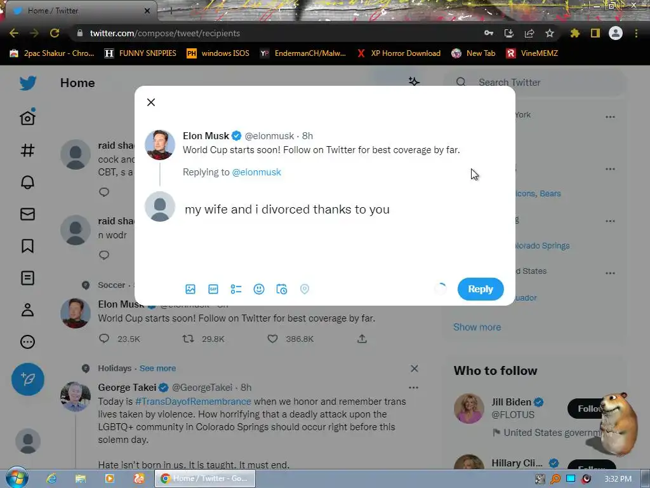Viewport: 650px width, 488px height.
Task: Open Bookmarks in sidebar
Action: [x=28, y=246]
